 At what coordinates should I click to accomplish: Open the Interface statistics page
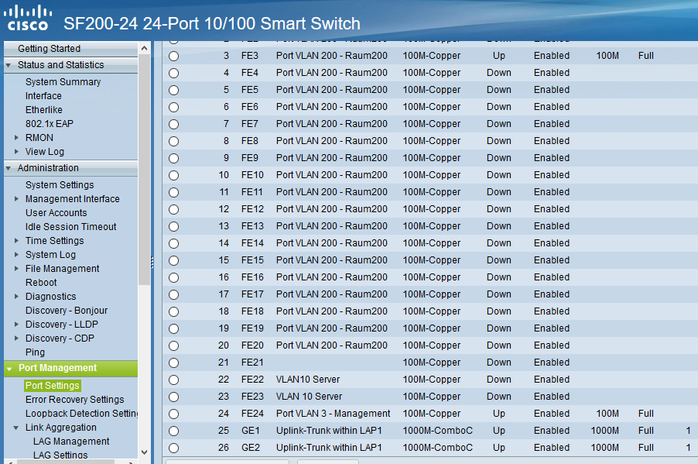click(43, 96)
